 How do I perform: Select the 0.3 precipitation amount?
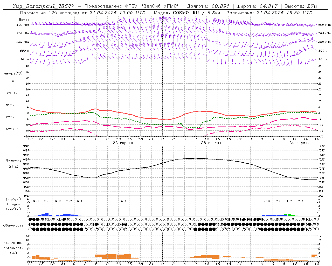coord(36,201)
